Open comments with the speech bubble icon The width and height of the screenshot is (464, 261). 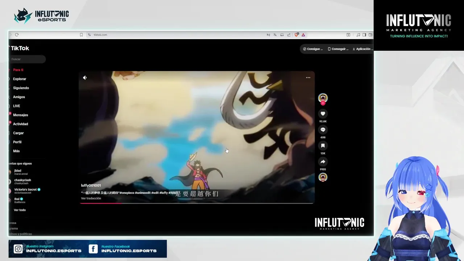323,130
